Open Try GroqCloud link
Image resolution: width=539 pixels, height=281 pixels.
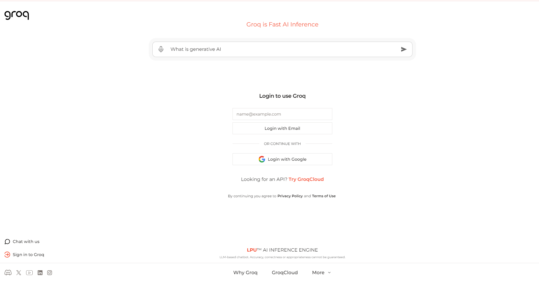tap(306, 179)
